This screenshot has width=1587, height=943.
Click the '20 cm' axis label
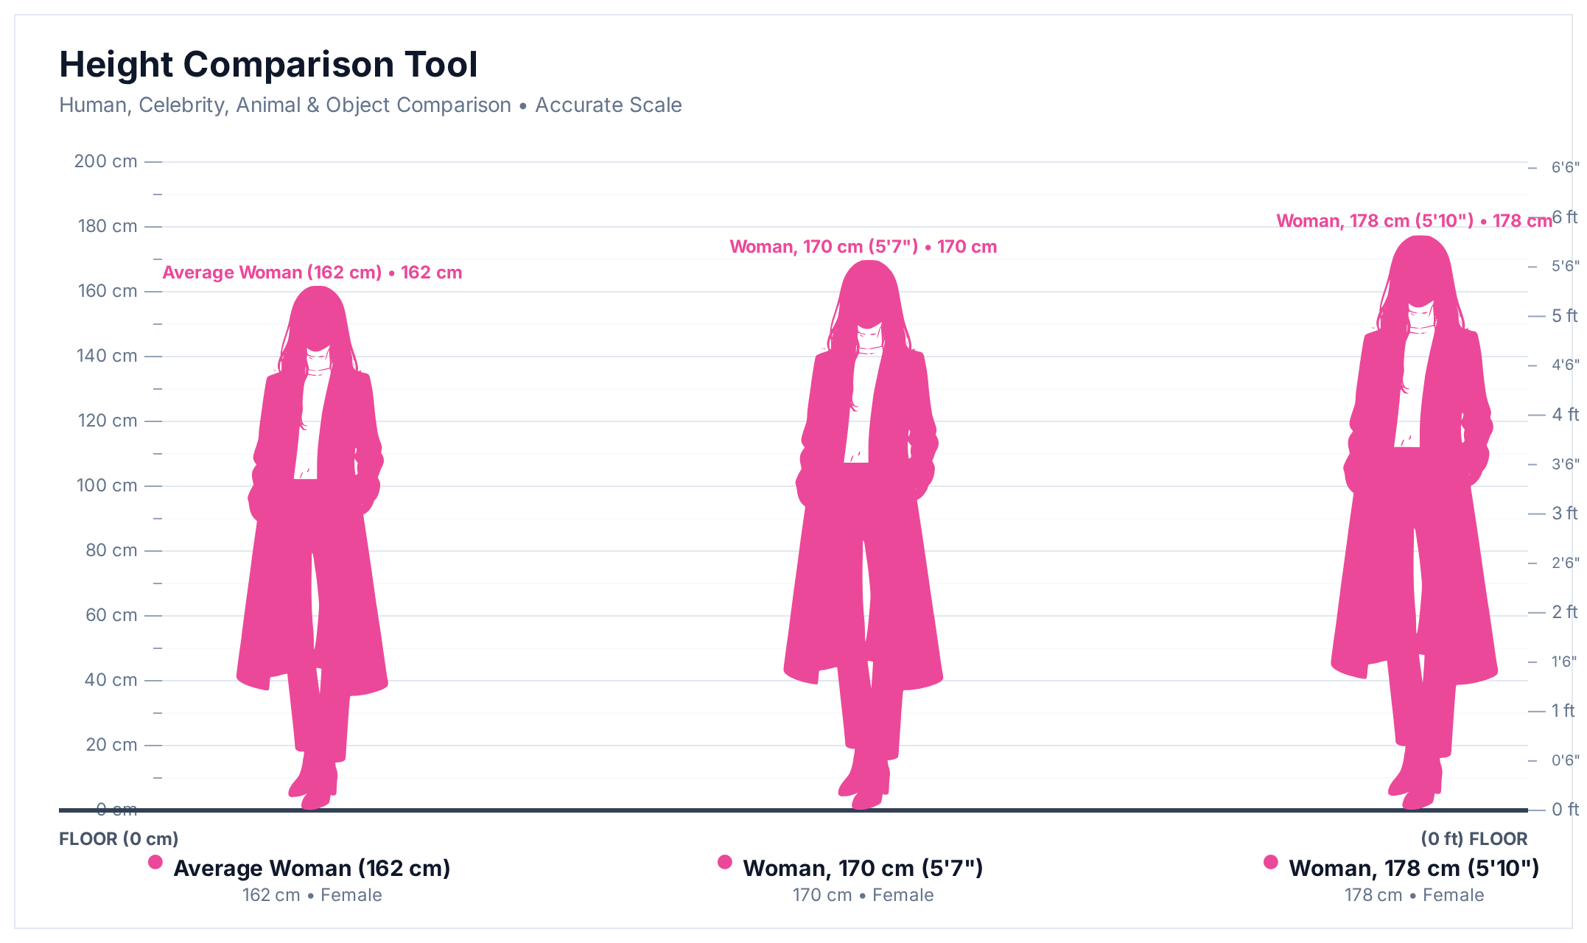coord(111,745)
